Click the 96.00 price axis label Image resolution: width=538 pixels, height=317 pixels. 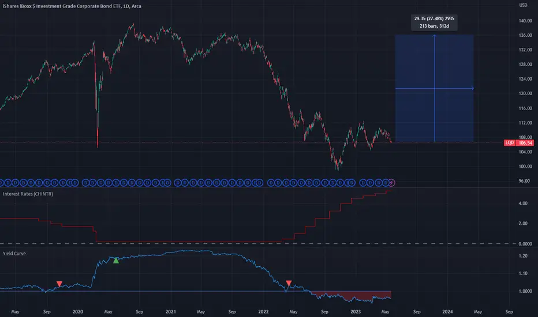pos(524,181)
